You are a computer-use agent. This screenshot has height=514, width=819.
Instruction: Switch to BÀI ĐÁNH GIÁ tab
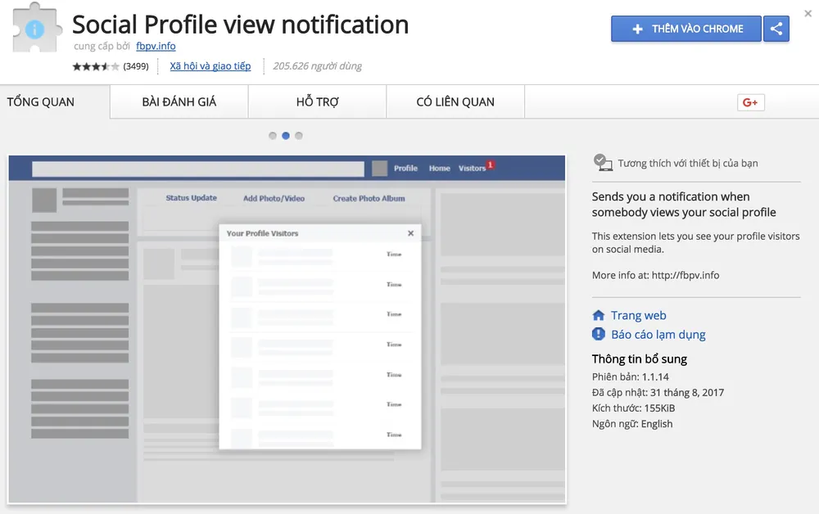[179, 101]
